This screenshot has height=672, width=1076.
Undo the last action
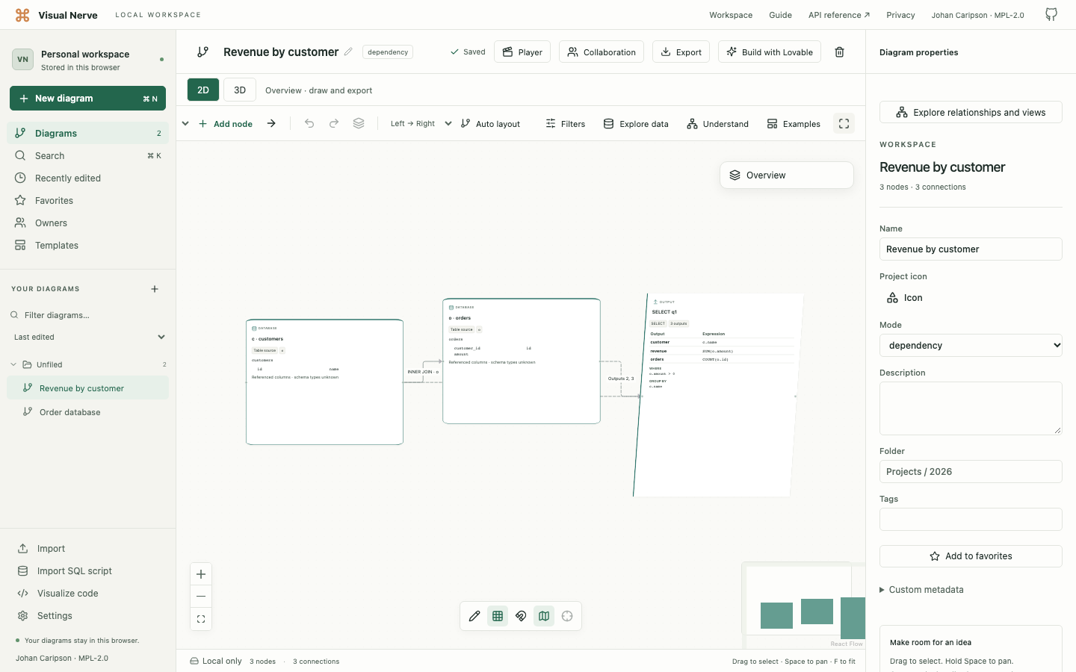tap(309, 124)
